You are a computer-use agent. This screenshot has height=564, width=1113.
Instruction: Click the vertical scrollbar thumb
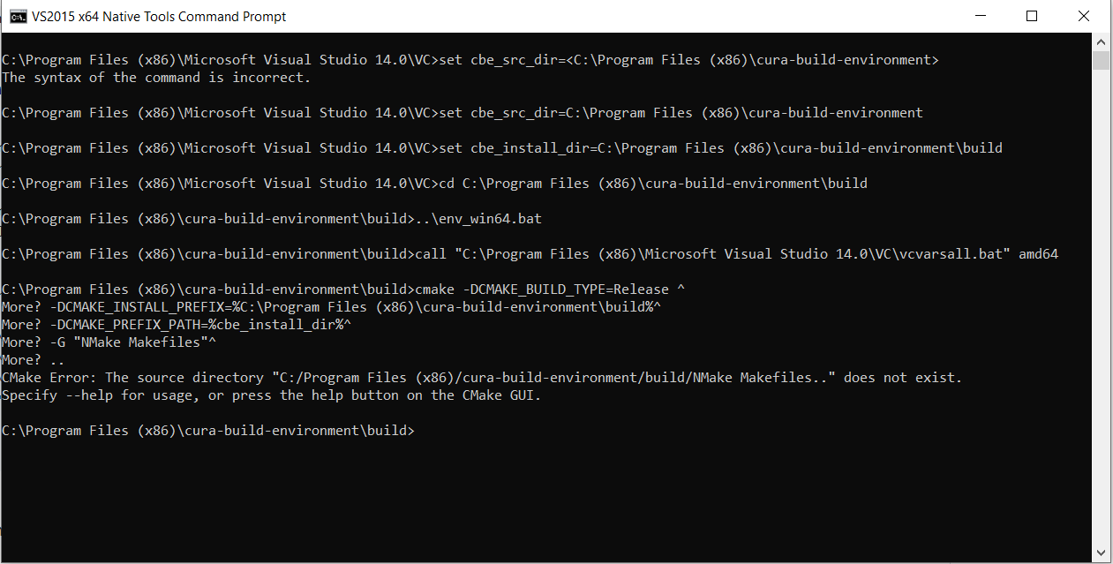[x=1101, y=60]
